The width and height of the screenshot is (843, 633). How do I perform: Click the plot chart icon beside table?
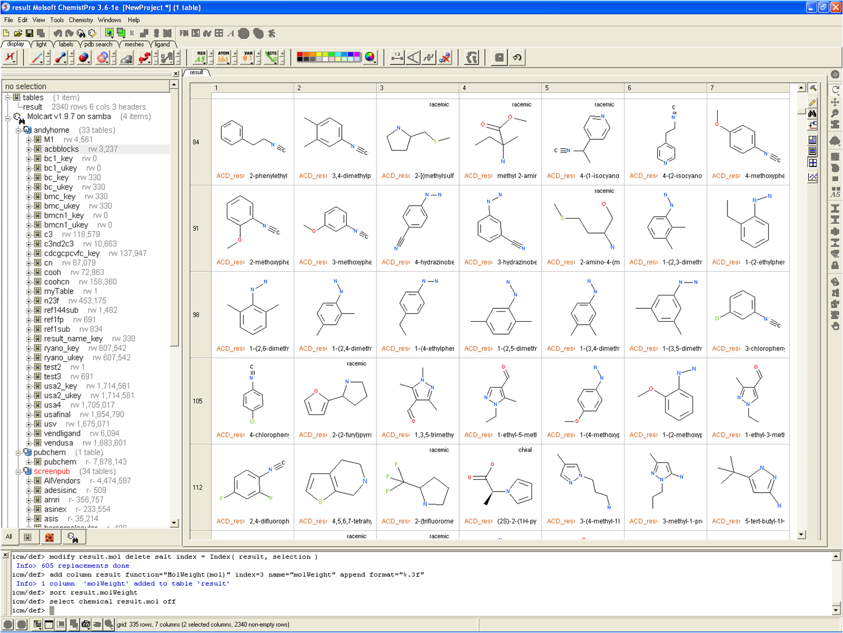pos(812,177)
